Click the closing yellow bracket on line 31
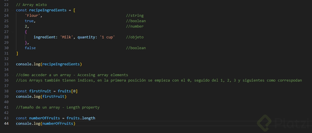 click(x=17, y=53)
